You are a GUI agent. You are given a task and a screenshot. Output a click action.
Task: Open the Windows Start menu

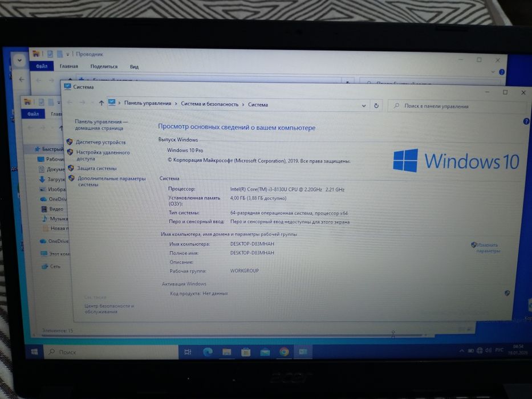[34, 352]
